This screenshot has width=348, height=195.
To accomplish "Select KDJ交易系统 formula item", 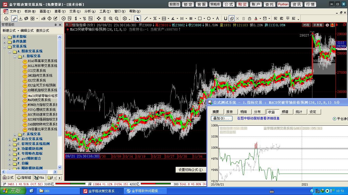I will pos(37,80).
